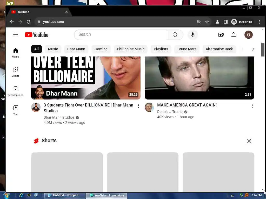The image size is (266, 199).
Task: Click the scrollbar up arrow
Action: 263,30
